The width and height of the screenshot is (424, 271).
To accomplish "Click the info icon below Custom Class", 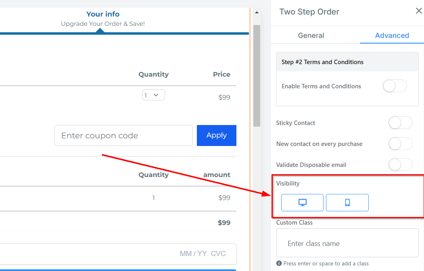I will tap(279, 263).
